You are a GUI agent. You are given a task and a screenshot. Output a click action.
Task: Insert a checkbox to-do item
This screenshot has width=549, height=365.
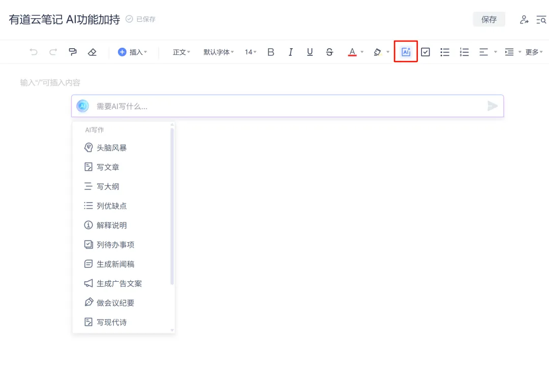[x=425, y=52]
